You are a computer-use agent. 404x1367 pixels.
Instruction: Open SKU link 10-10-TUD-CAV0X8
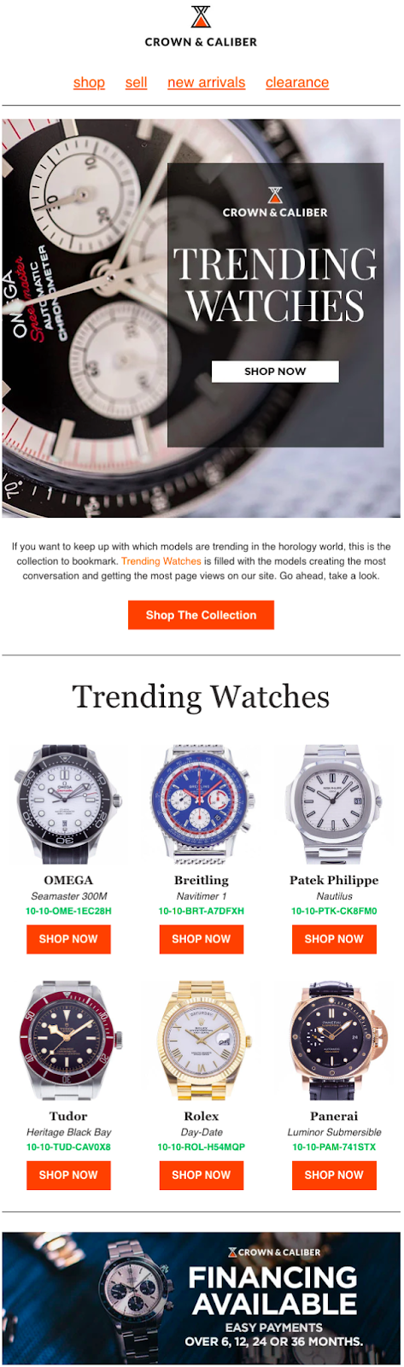point(68,1147)
